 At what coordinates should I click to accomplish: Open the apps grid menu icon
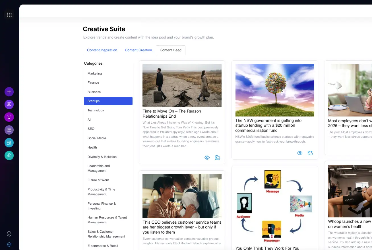tap(9, 15)
